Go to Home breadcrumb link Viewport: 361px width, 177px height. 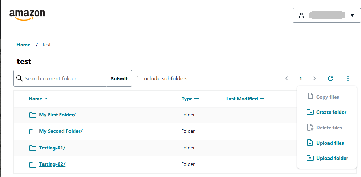[23, 45]
